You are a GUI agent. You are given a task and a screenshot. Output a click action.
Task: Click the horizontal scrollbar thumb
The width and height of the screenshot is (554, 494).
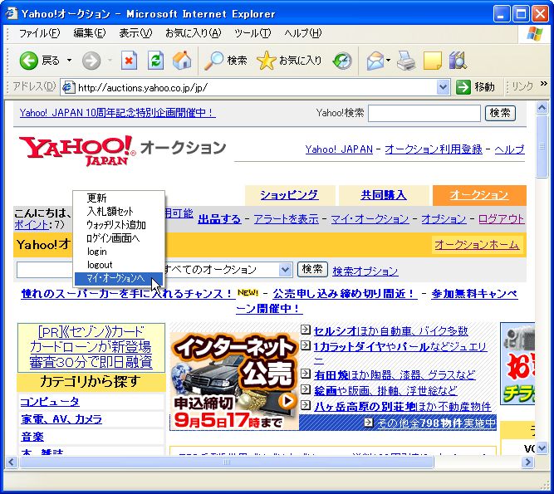(x=227, y=462)
